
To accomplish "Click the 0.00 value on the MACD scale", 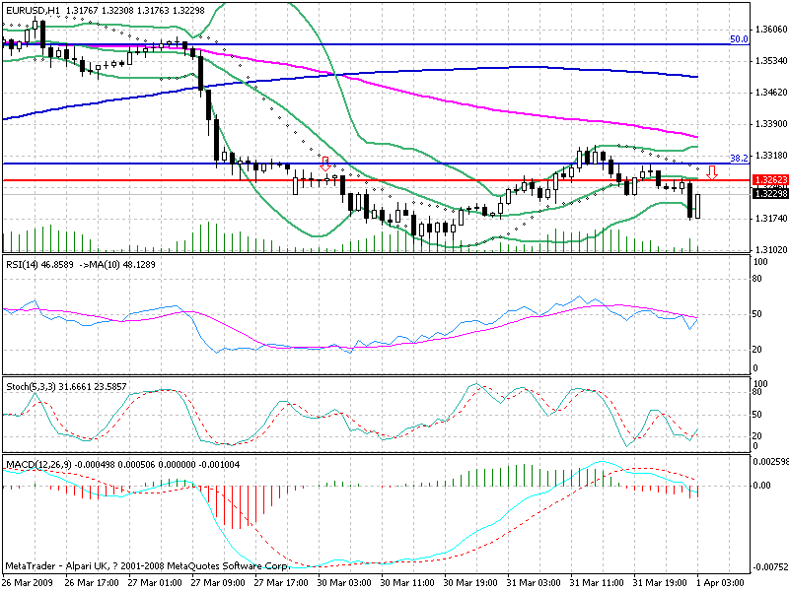I will tap(761, 486).
